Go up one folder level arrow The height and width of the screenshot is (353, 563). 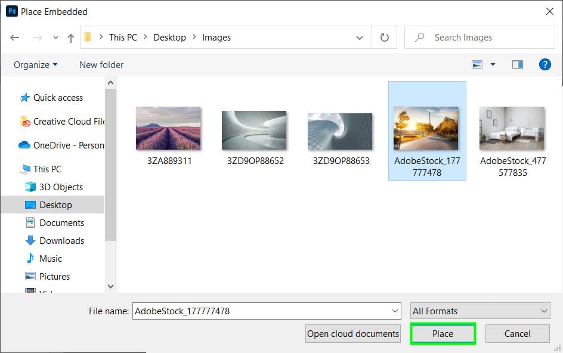71,38
